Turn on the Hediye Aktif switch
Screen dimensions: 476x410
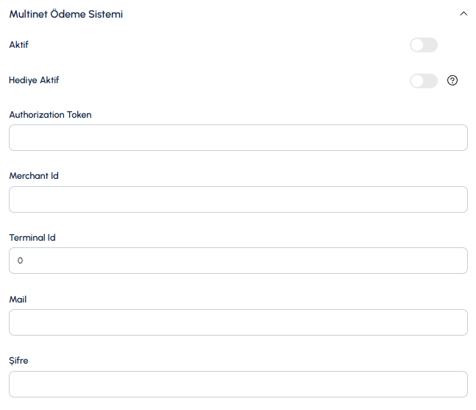(x=424, y=81)
